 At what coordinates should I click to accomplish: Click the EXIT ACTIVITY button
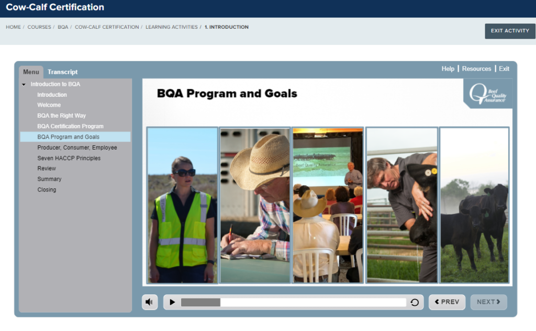click(x=510, y=31)
